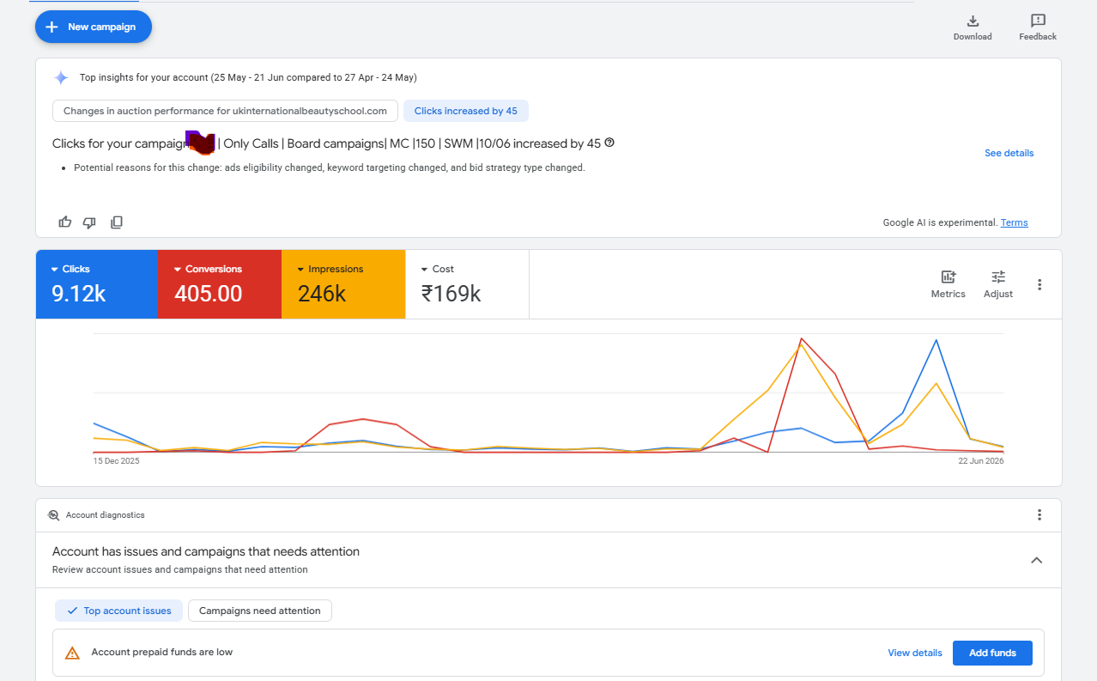Click the Account diagnostics magnifier icon
Viewport: 1097px width, 681px height.
click(x=54, y=515)
